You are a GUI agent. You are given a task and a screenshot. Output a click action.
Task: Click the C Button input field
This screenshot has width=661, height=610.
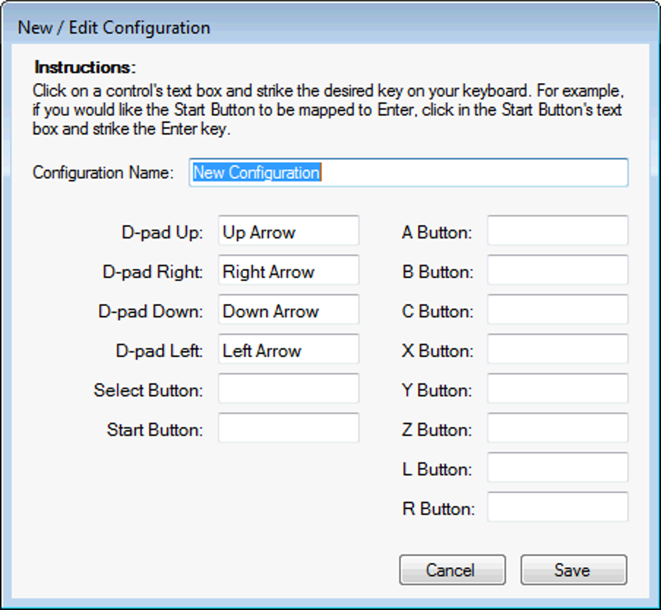point(558,309)
